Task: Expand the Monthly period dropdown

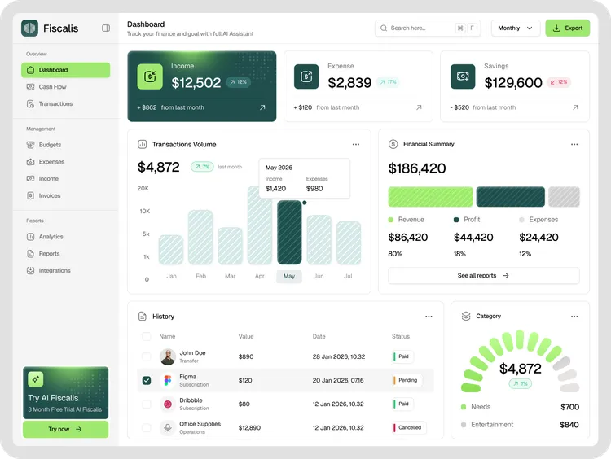Action: [515, 28]
